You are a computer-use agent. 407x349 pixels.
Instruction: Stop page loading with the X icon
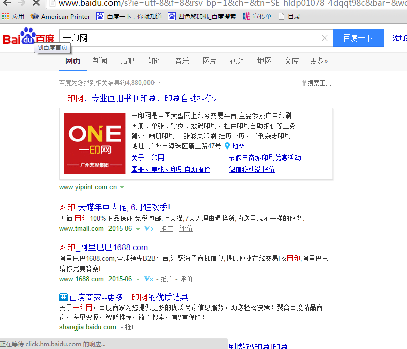(x=36, y=3)
